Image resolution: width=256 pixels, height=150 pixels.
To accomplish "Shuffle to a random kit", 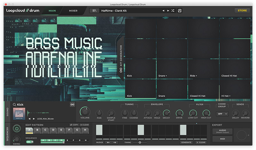I will pyautogui.click(x=173, y=11).
